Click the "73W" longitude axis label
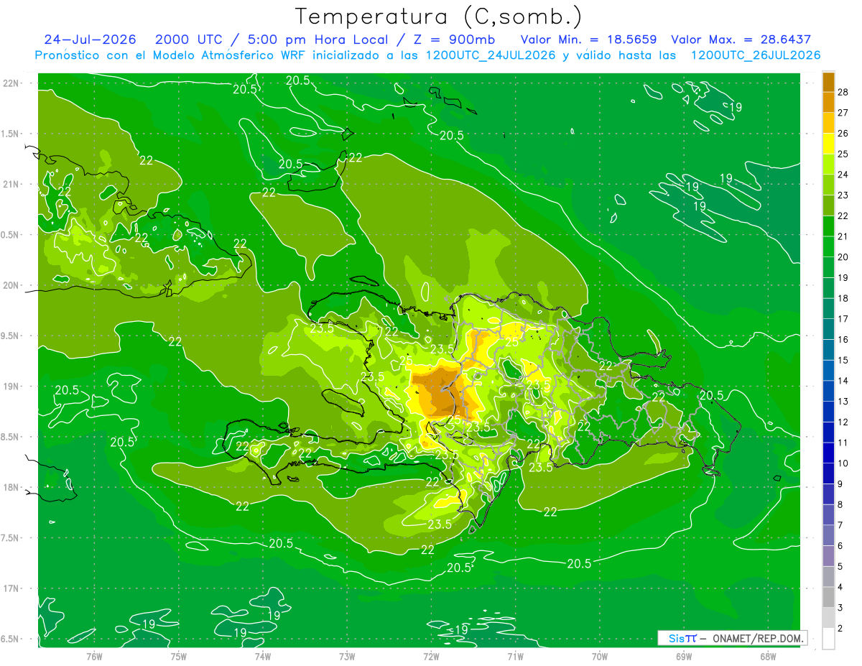Viewport: 862px width, 666px height. click(x=346, y=656)
